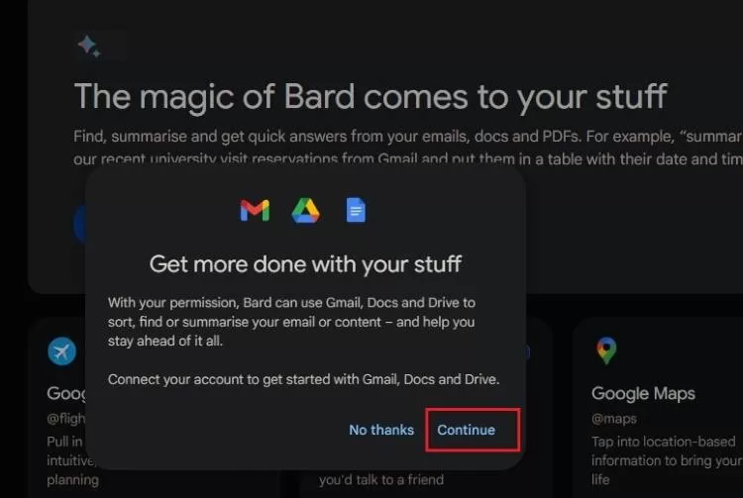743x498 pixels.
Task: Dismiss the dialog with No thanks
Action: pos(381,430)
